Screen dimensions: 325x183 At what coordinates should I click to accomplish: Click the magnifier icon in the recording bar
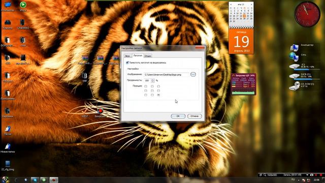pos(265,175)
